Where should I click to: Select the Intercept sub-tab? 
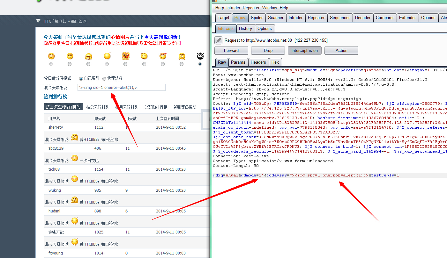(226, 28)
